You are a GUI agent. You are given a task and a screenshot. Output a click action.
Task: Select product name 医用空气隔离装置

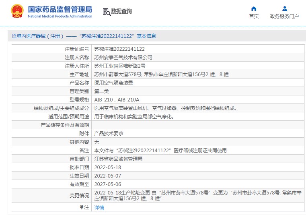pyautogui.click(x=113, y=83)
